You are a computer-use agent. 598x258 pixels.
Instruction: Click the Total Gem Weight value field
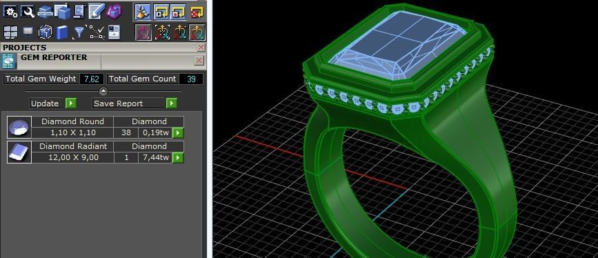click(x=92, y=79)
